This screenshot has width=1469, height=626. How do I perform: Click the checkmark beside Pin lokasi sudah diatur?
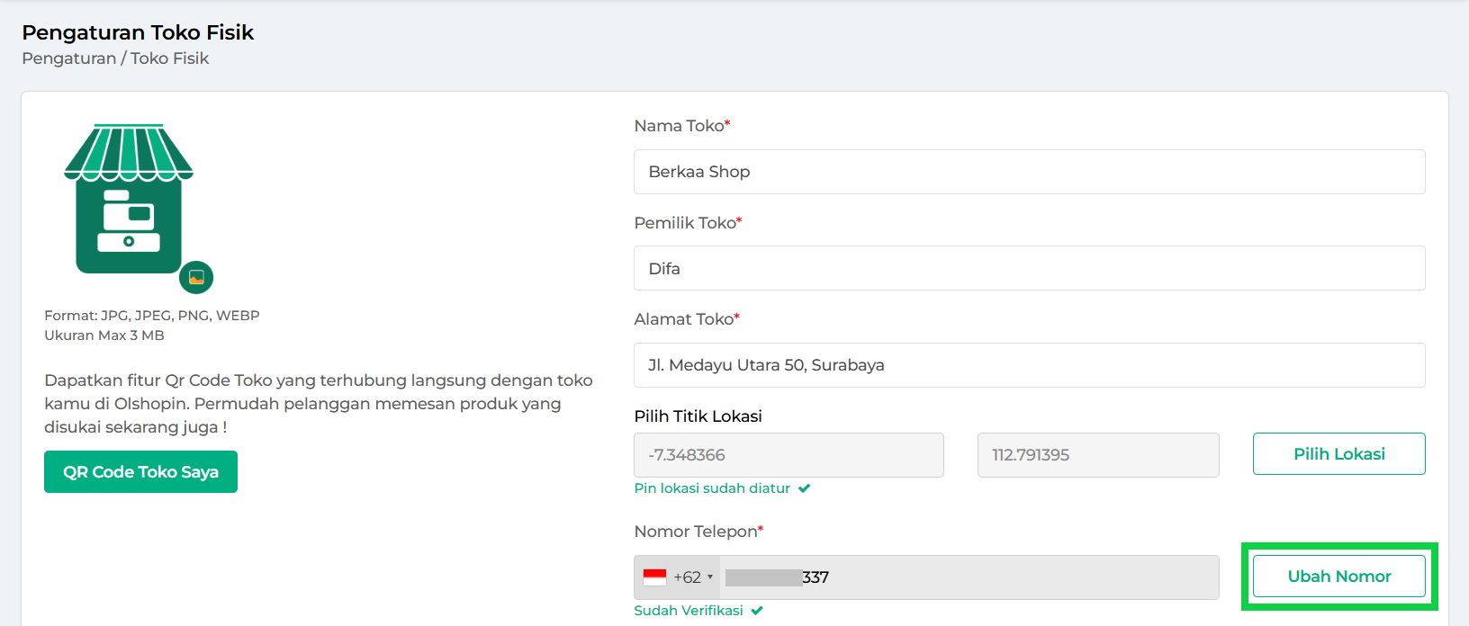pos(804,488)
